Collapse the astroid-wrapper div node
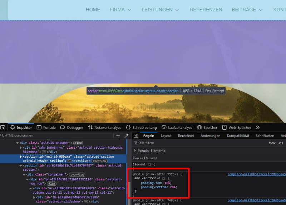Image resolution: width=286 pixels, height=205 pixels. pos(18,143)
